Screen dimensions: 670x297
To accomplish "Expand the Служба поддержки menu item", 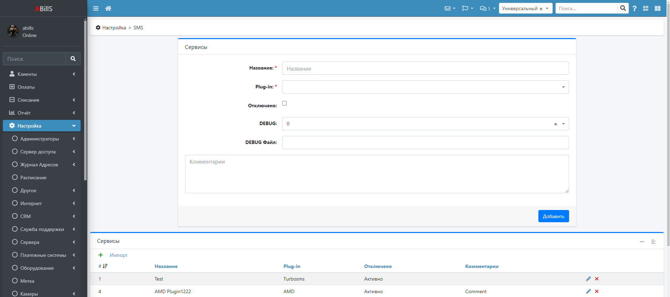I will [42, 229].
